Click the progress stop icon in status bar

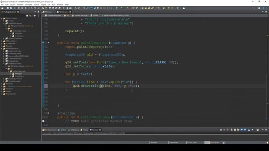click(x=224, y=143)
